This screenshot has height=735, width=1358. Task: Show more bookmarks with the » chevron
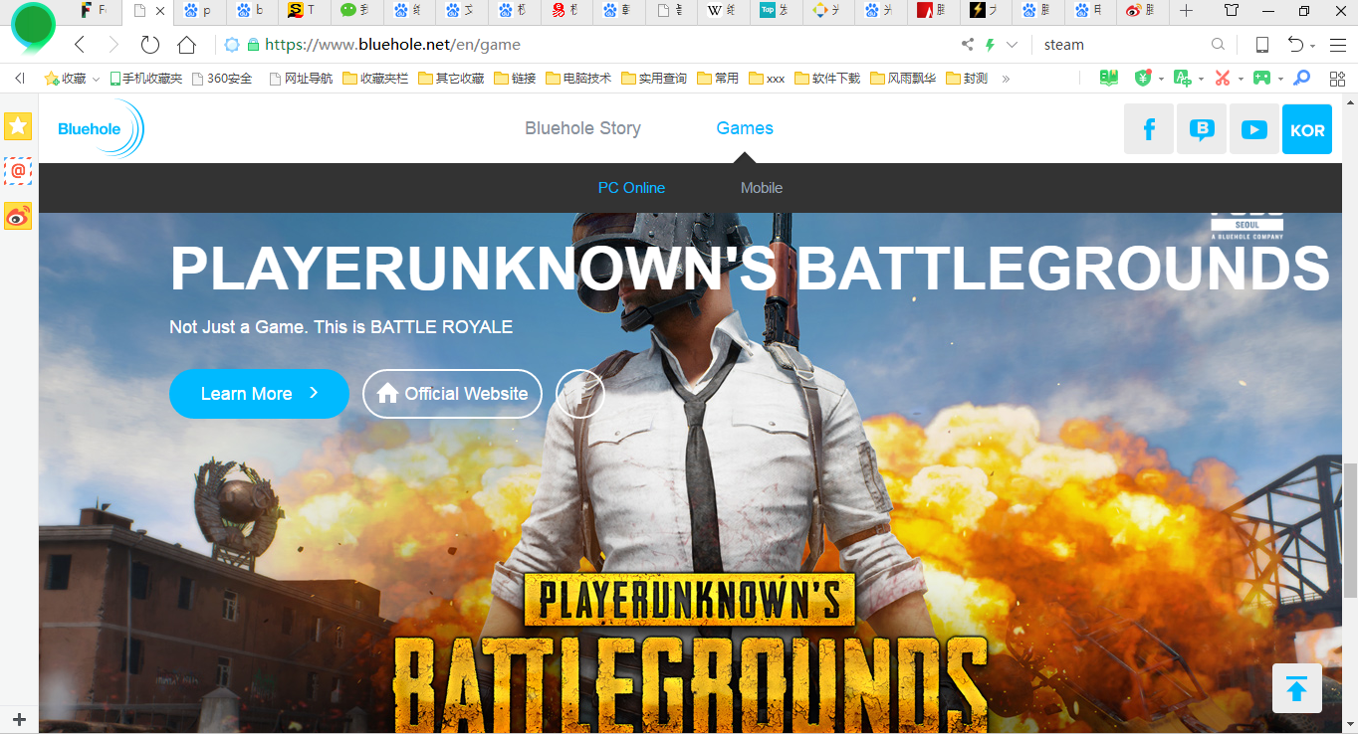coord(1006,79)
